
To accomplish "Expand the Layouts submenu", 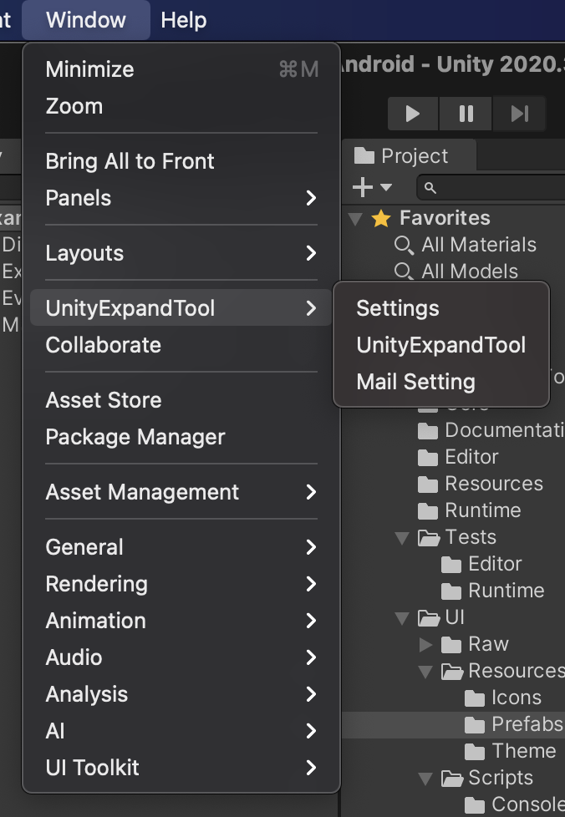I will pos(181,253).
